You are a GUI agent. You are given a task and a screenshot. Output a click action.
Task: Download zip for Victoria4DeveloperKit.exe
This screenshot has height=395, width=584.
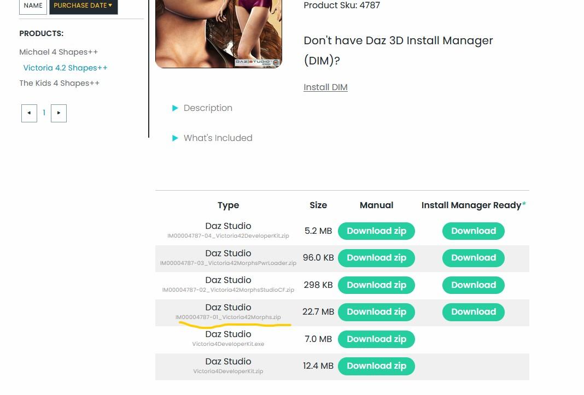pos(376,339)
